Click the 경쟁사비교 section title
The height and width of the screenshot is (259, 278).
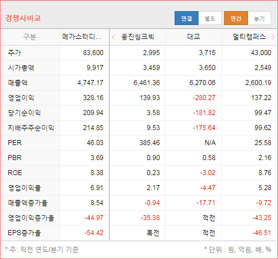pyautogui.click(x=23, y=18)
